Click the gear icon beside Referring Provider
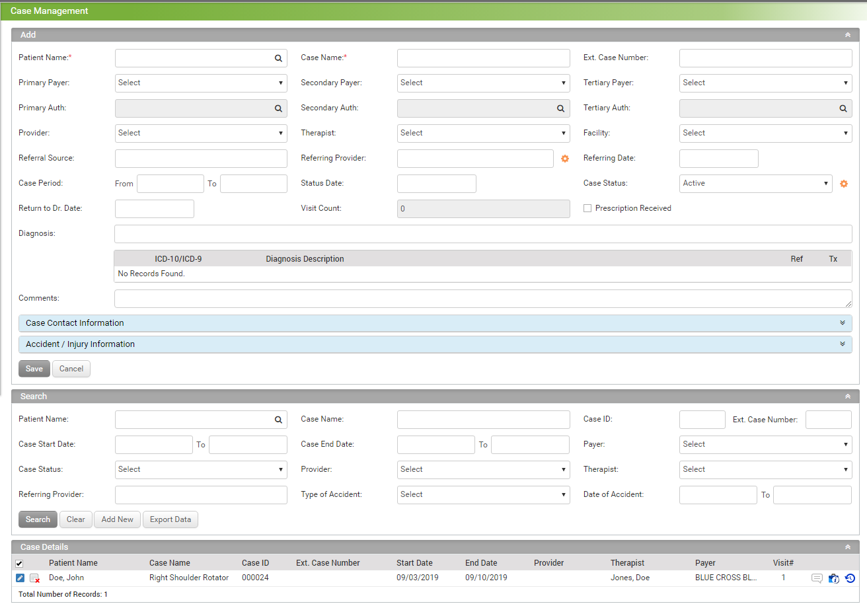This screenshot has height=608, width=867. point(566,159)
